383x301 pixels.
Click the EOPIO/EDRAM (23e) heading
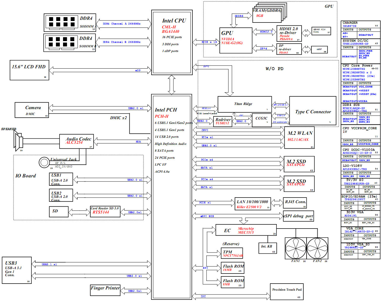tap(359, 196)
